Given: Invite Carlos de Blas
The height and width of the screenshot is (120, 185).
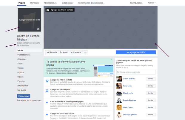Looking at the screenshot, I should pos(151,79).
